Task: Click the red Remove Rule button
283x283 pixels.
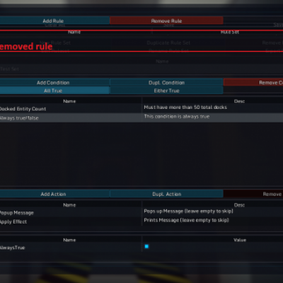Action: [166, 21]
